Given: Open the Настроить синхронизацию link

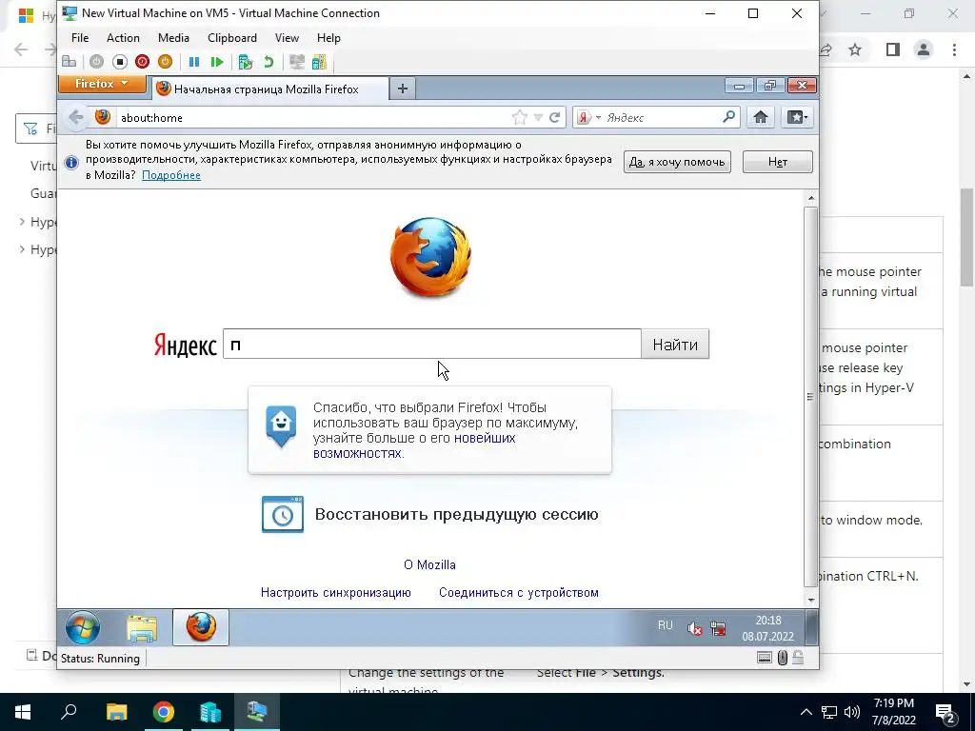Looking at the screenshot, I should [336, 593].
